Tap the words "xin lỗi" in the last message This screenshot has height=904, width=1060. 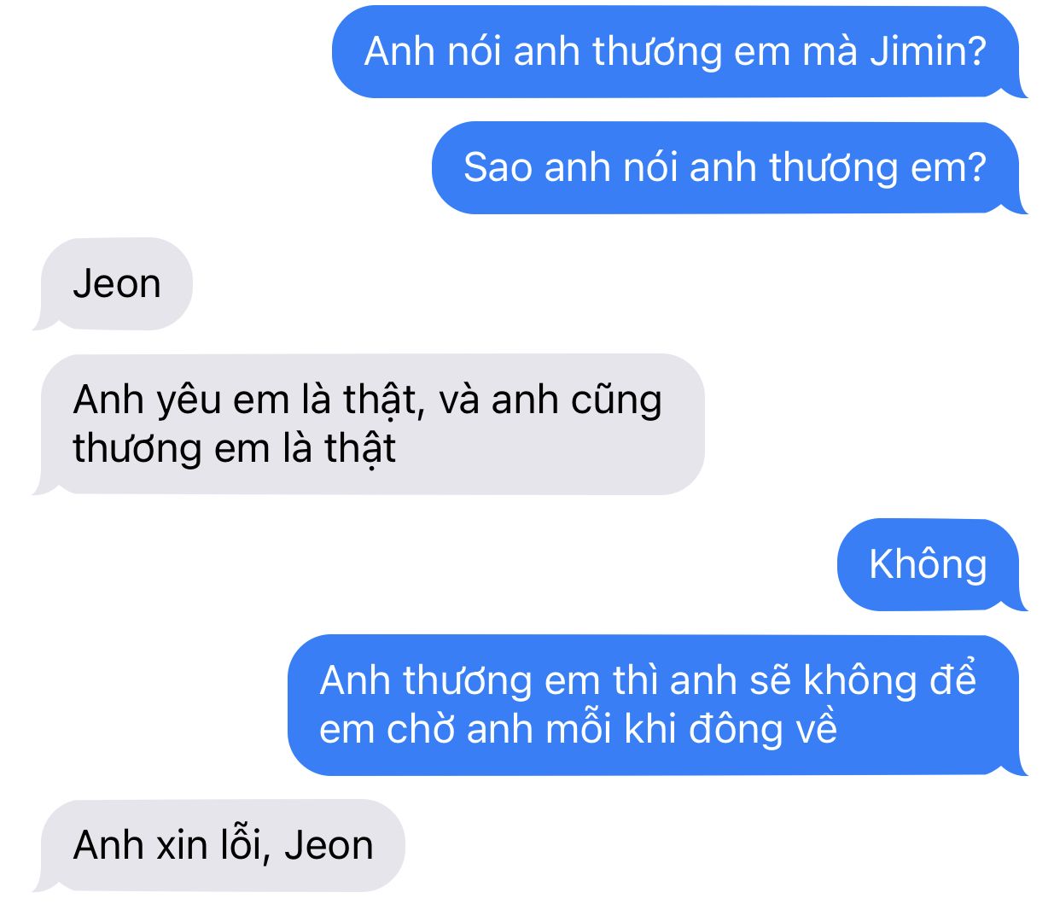click(214, 845)
